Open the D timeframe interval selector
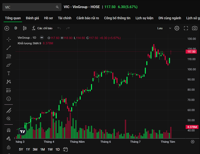The image size is (200, 154). [16, 28]
